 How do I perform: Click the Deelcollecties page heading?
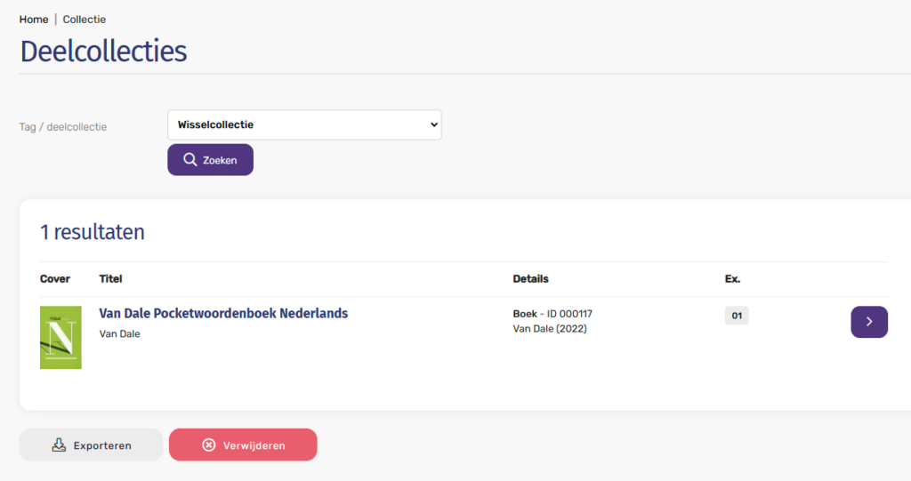103,51
